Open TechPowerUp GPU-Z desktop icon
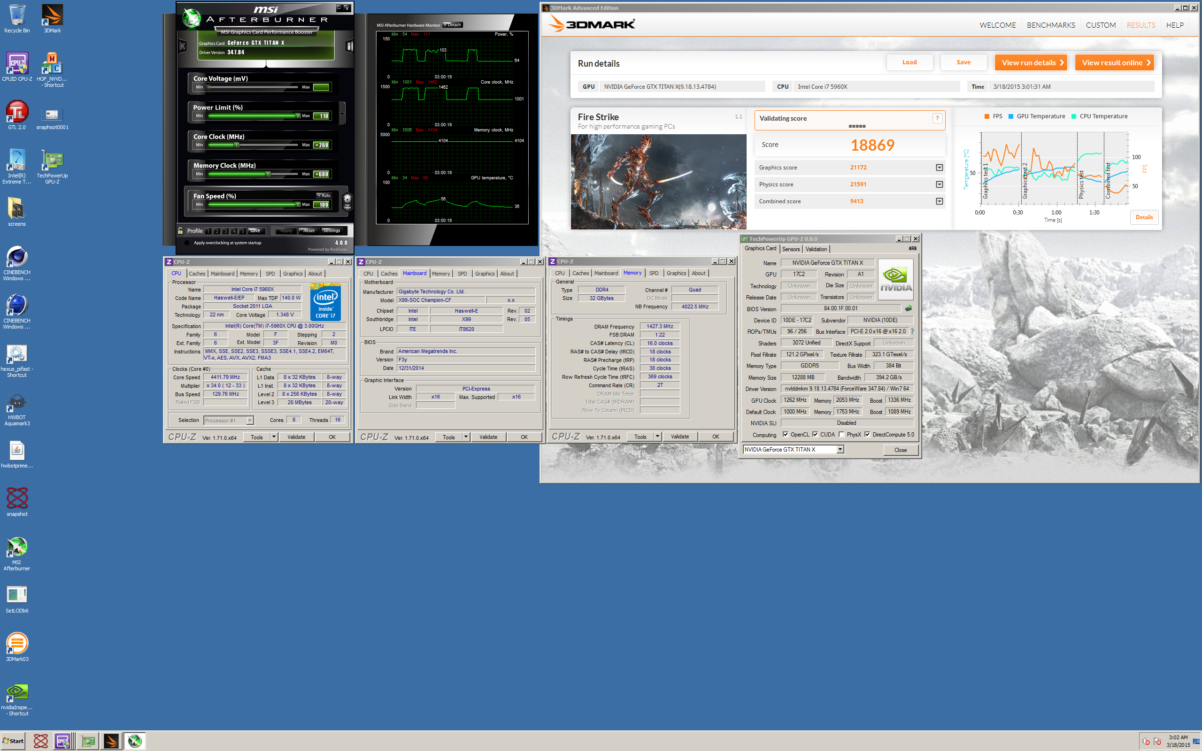 point(52,167)
